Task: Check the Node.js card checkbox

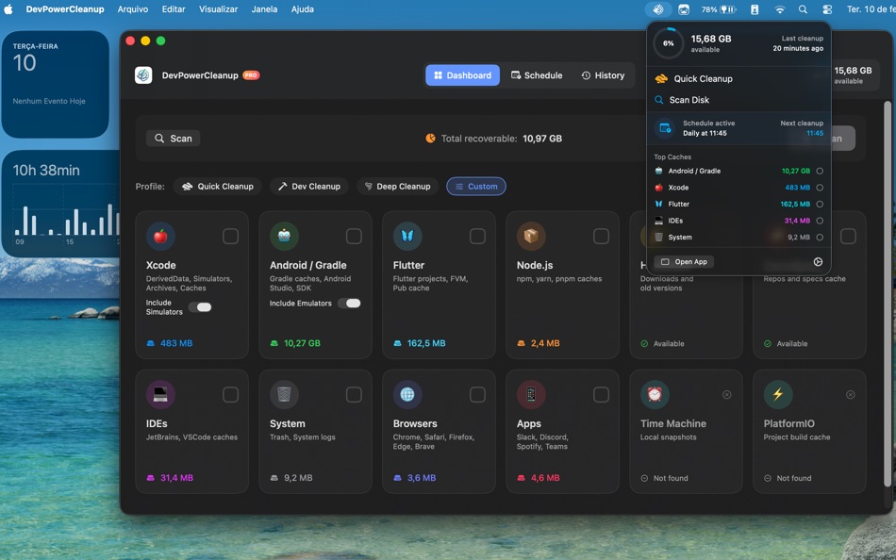Action: [x=601, y=236]
